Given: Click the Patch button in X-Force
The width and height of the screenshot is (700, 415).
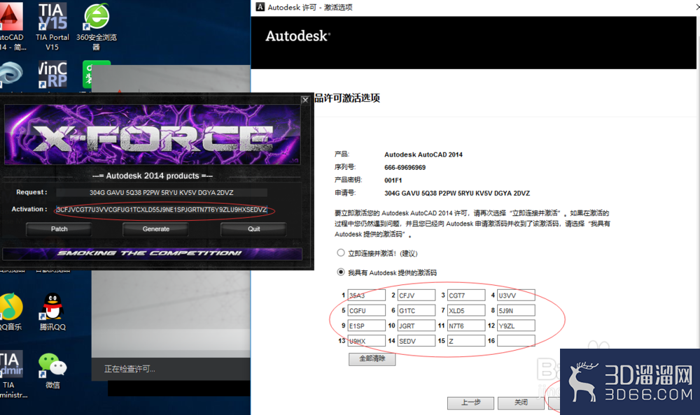Looking at the screenshot, I should (x=59, y=229).
